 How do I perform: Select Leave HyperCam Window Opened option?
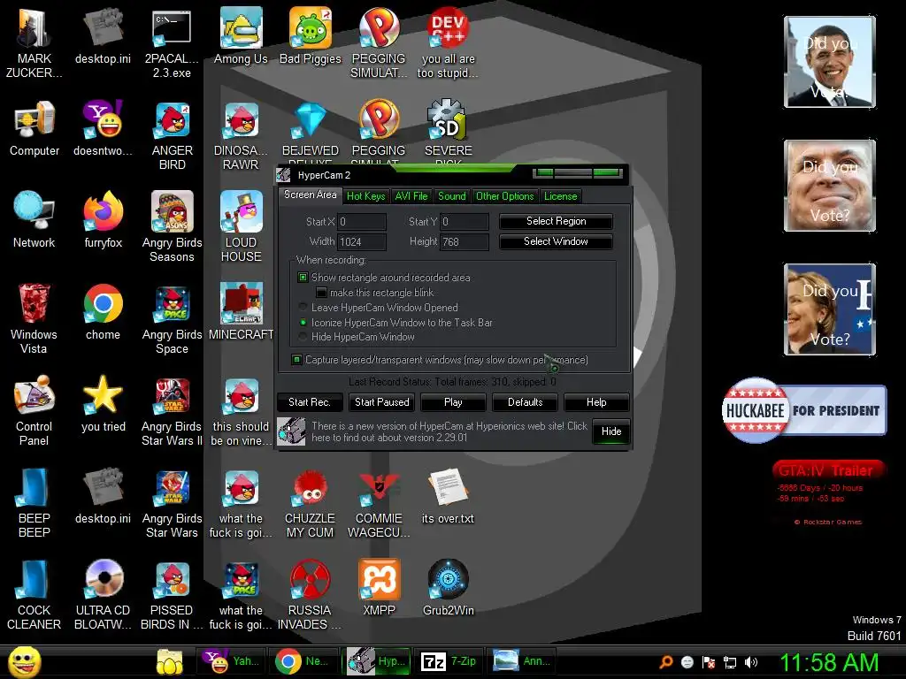[x=303, y=307]
